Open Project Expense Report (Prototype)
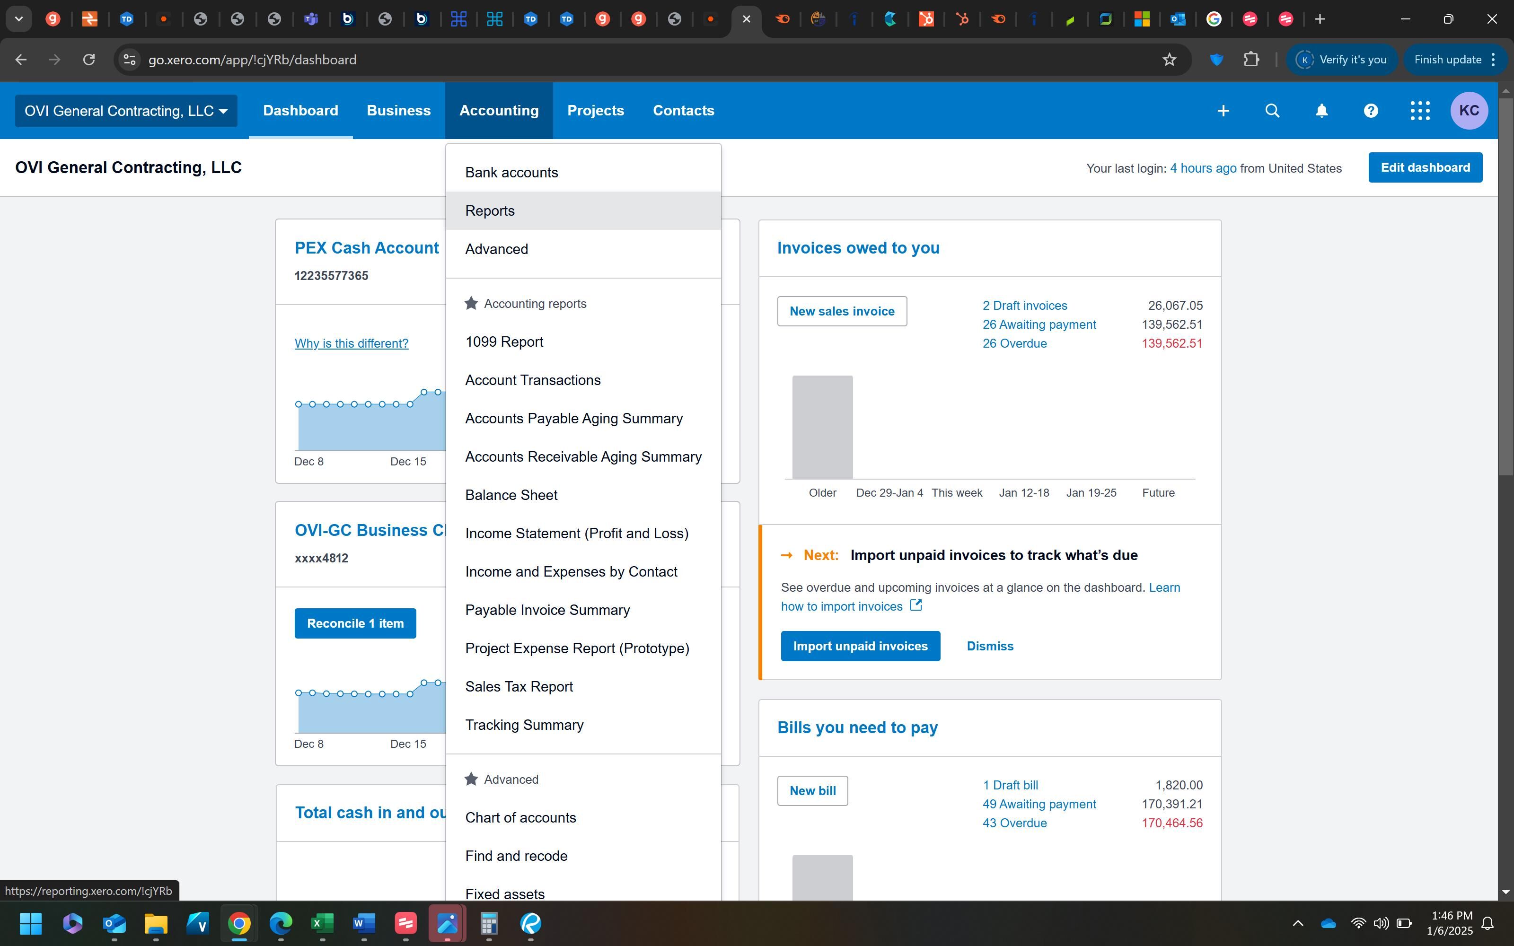This screenshot has height=946, width=1514. click(x=583, y=648)
